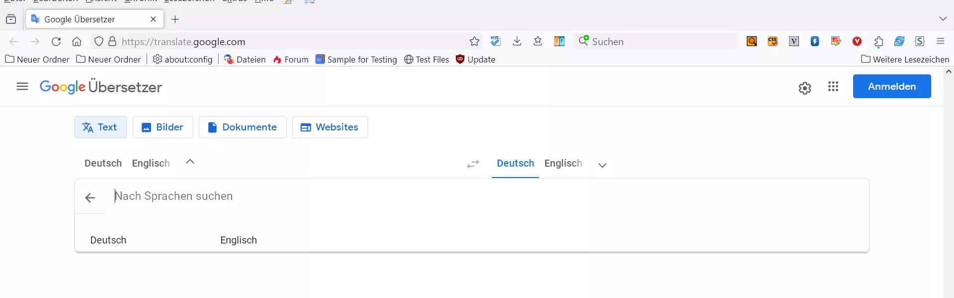Open Google Translate settings gear
The width and height of the screenshot is (954, 298).
click(804, 88)
